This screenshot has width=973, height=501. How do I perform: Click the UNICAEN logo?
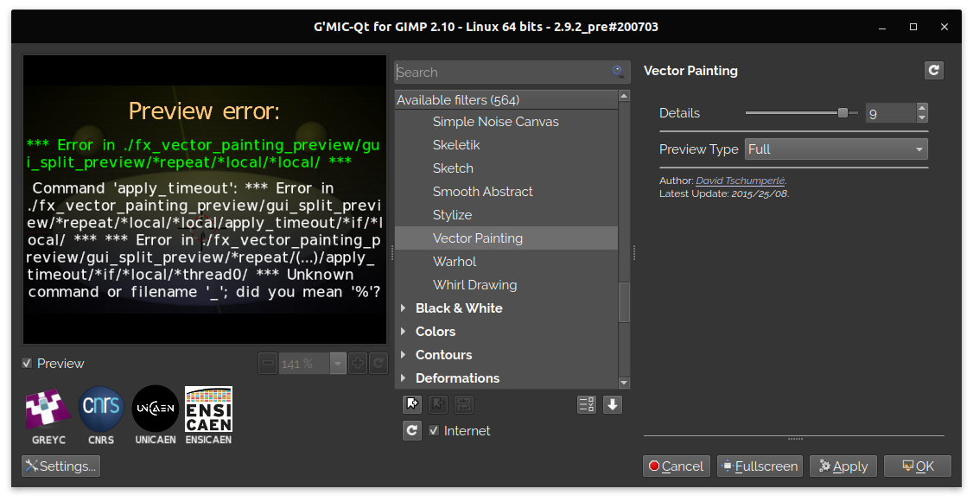point(156,415)
